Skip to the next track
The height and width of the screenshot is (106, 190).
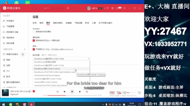(x=80, y=92)
